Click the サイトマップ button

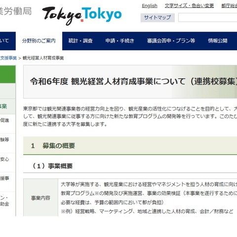158,18
